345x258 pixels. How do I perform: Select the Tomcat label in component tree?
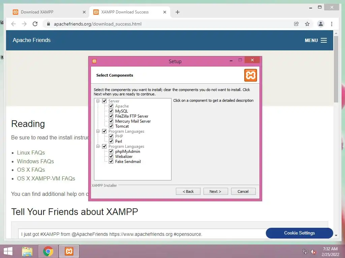(x=122, y=126)
